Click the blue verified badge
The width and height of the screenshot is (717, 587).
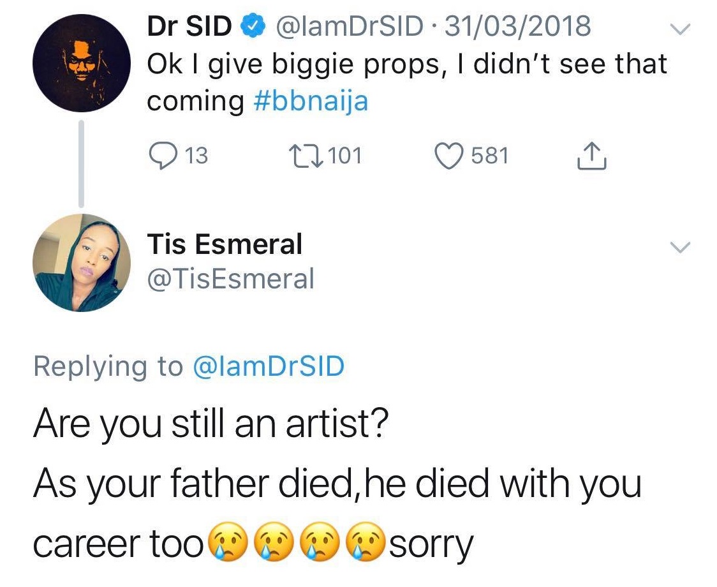(x=251, y=27)
